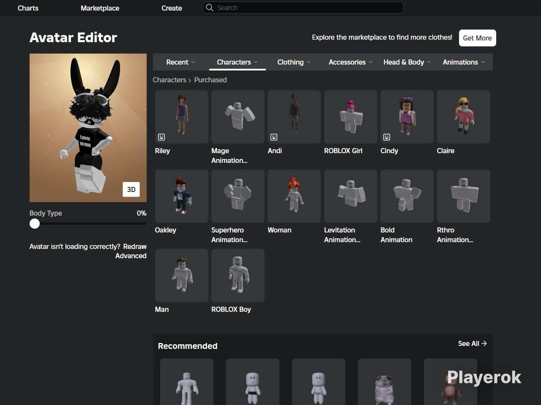Screen dimensions: 541x405
Task: Expand the Clothing dropdown tab
Action: 294,62
